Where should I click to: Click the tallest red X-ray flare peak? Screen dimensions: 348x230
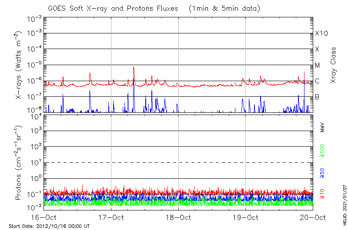click(134, 68)
